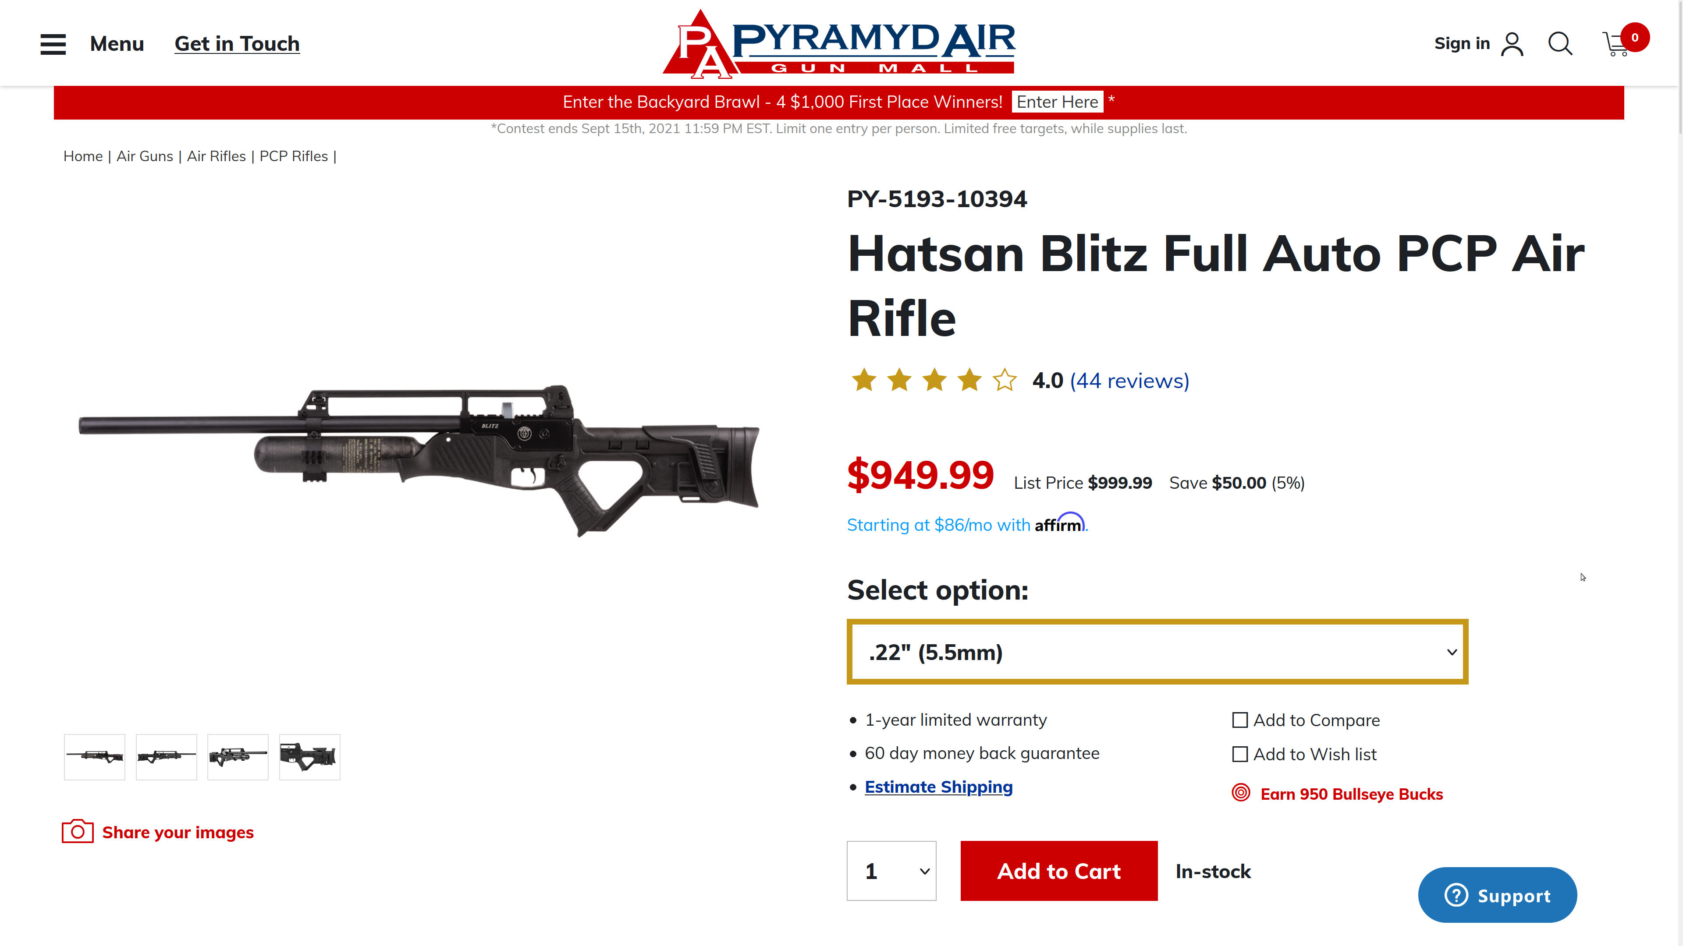Open the shopping cart icon
Image resolution: width=1683 pixels, height=946 pixels.
pos(1617,44)
